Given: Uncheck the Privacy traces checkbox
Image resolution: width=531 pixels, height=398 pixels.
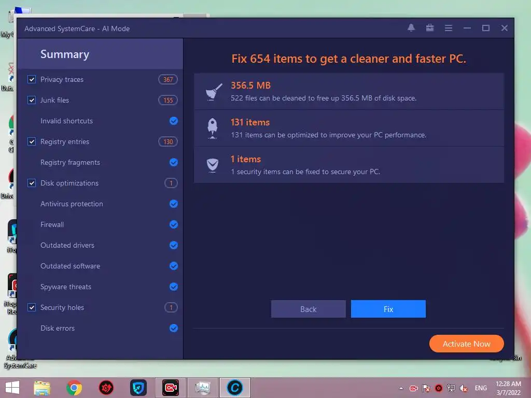Looking at the screenshot, I should (x=32, y=79).
